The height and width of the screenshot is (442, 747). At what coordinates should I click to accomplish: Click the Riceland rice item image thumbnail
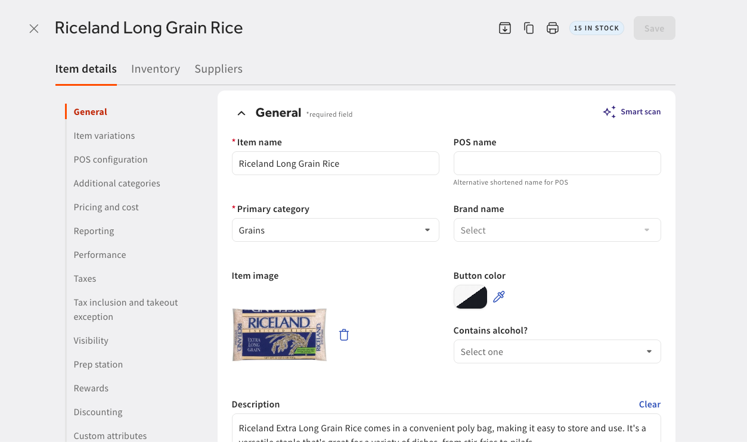pyautogui.click(x=279, y=335)
